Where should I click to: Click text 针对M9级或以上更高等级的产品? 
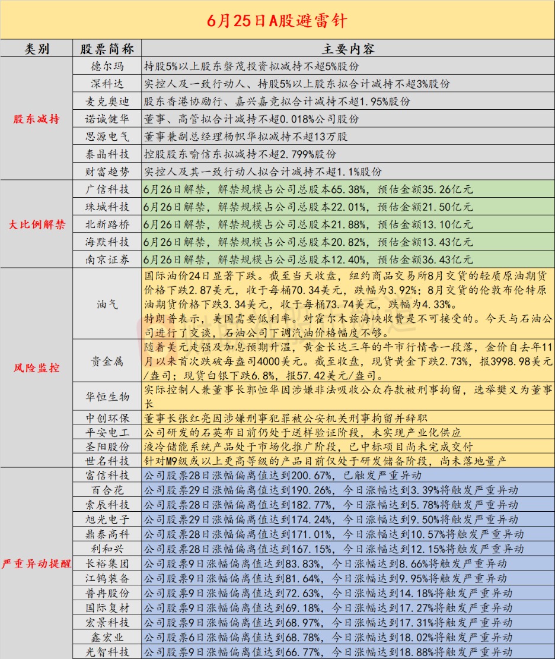pyautogui.click(x=326, y=461)
